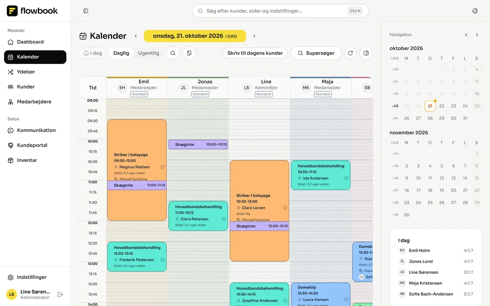Go to next day with right chevron

click(x=254, y=36)
